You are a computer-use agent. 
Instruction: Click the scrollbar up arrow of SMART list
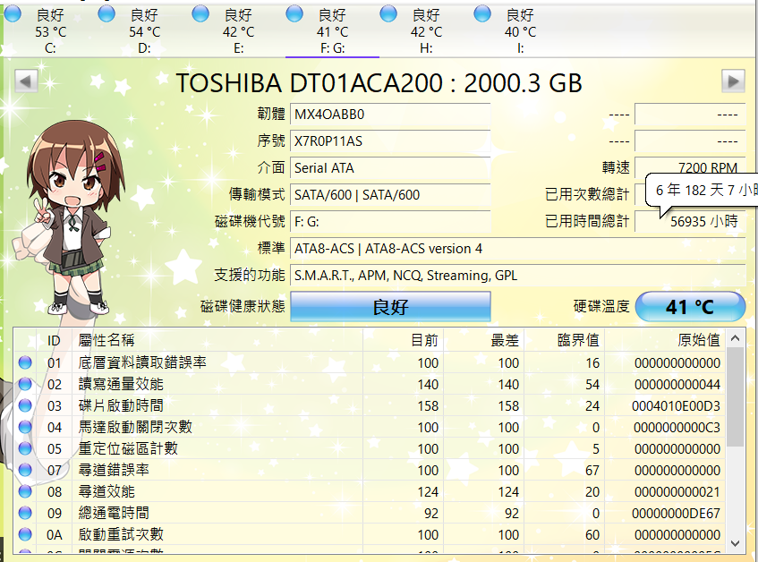pos(736,338)
